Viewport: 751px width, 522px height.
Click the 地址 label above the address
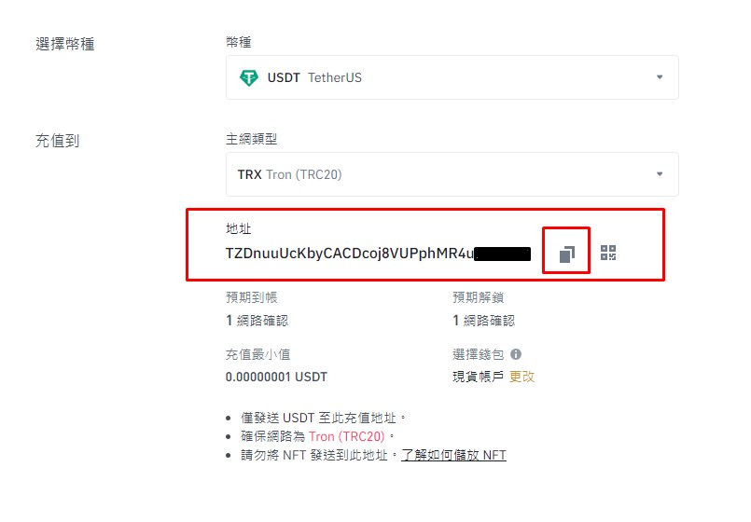[239, 228]
